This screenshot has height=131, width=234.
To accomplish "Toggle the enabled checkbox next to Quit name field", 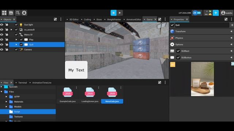I will pos(172,25).
